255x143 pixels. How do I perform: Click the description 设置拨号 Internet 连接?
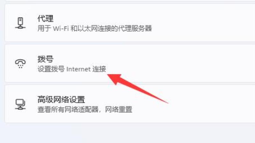[x=72, y=69]
